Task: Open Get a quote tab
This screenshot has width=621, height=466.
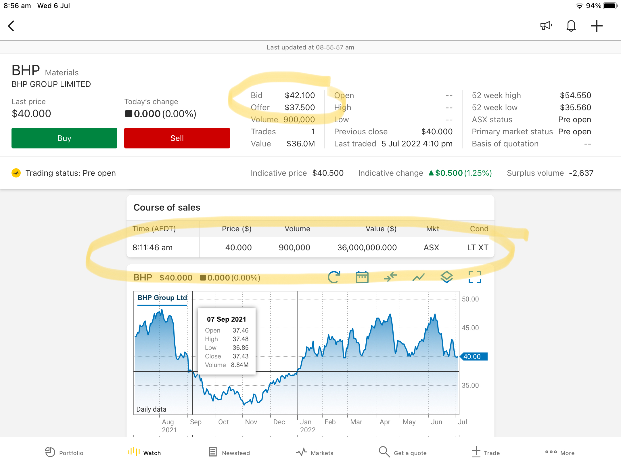Action: pos(402,452)
